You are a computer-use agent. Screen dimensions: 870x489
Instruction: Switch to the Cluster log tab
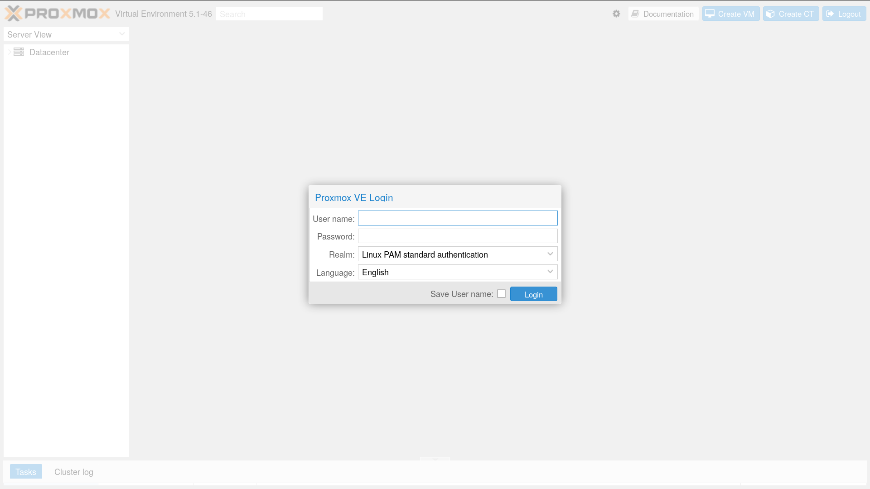[74, 472]
